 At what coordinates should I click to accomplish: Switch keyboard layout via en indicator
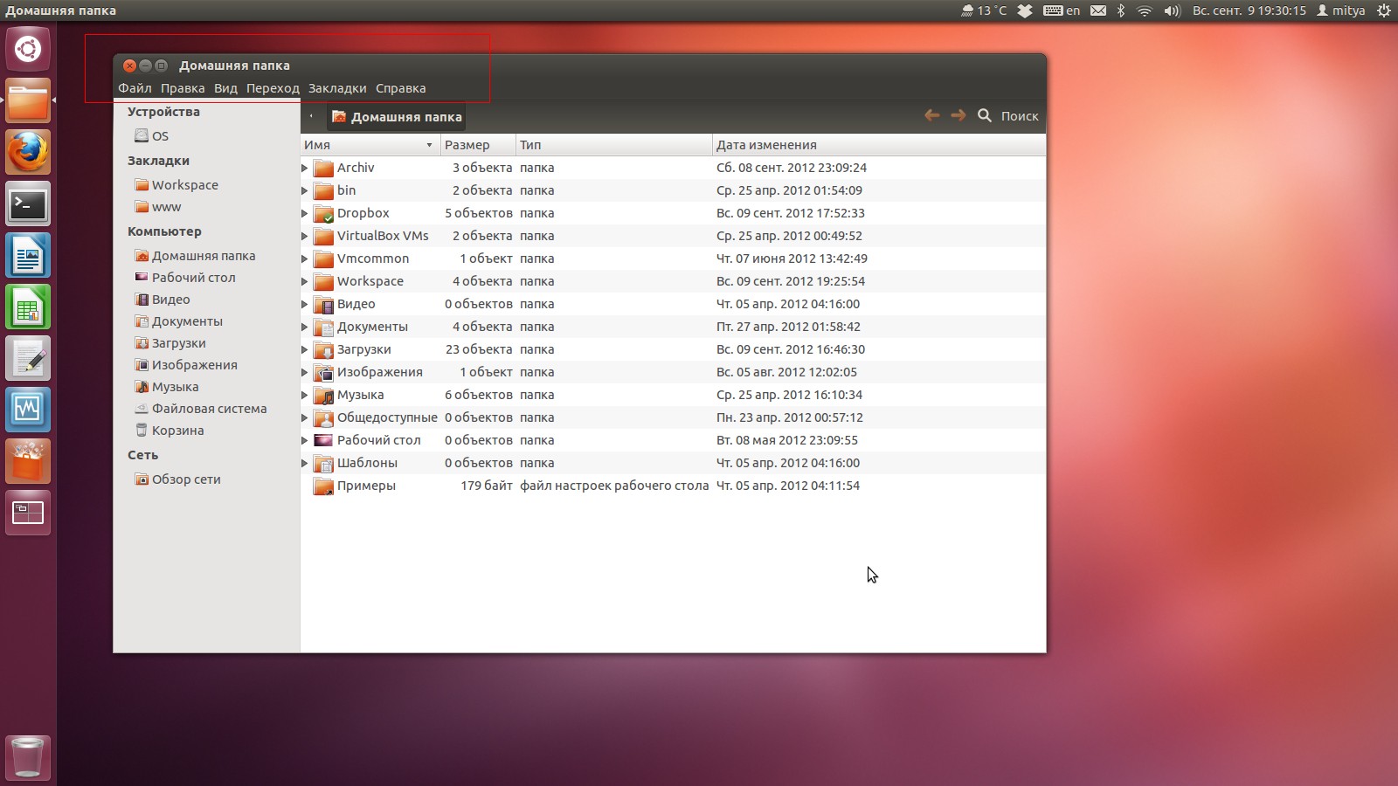click(1062, 10)
